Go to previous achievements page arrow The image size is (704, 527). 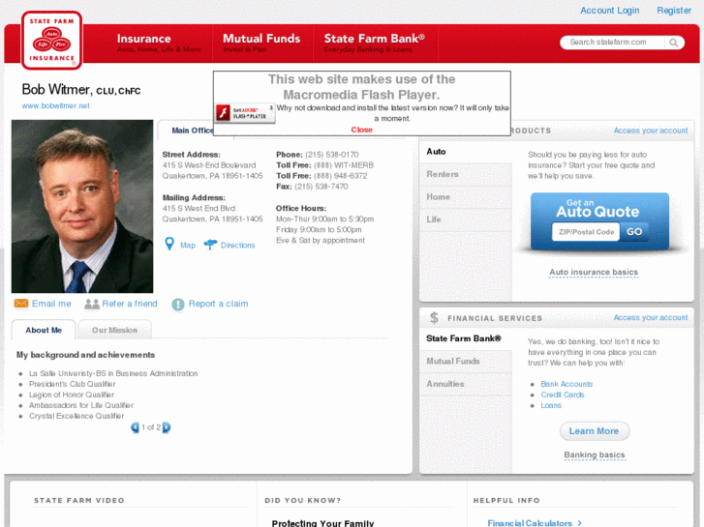point(135,427)
